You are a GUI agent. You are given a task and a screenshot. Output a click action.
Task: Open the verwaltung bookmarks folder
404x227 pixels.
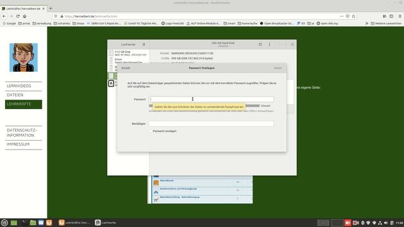[42, 23]
